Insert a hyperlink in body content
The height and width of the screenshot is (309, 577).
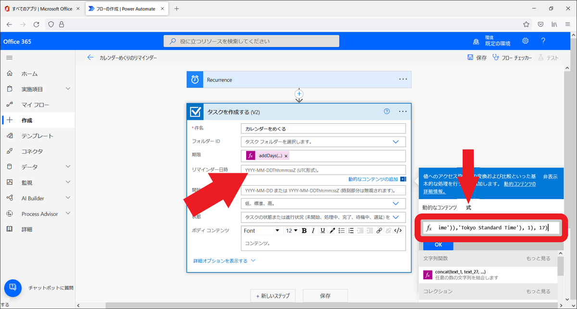point(379,231)
